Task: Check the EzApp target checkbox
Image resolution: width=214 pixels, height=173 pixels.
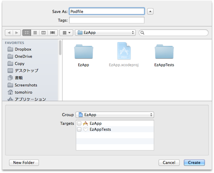Action: click(x=79, y=123)
